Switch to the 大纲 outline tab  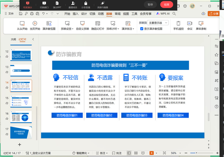(13, 39)
